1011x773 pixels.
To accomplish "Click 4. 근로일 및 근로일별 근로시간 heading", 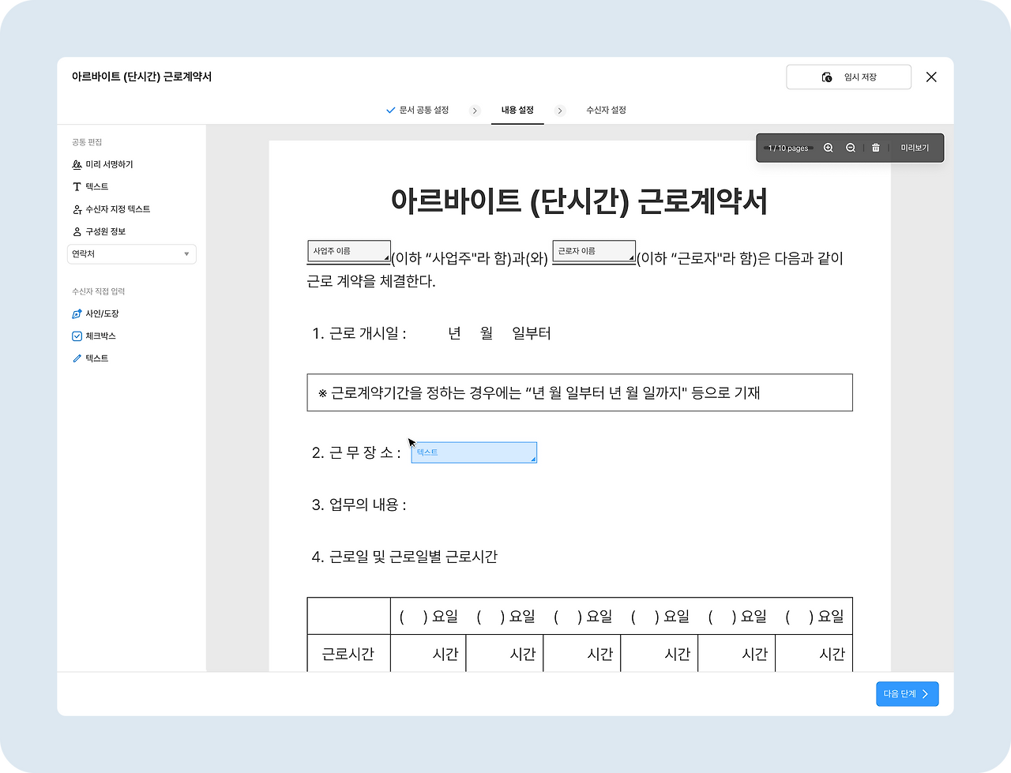I will [x=404, y=557].
